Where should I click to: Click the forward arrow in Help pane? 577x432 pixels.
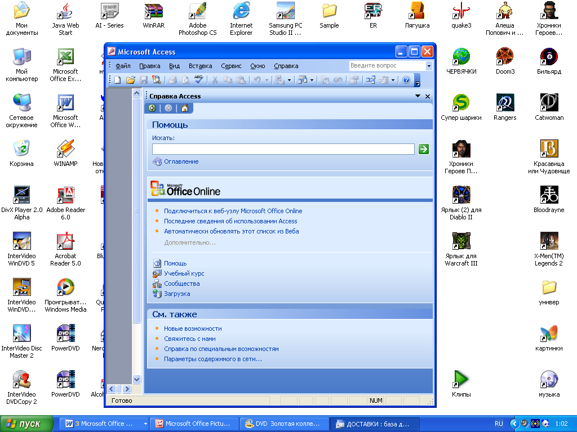(x=168, y=108)
